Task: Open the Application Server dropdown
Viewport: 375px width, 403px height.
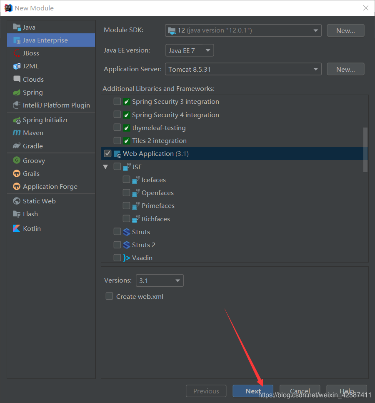Action: (x=243, y=69)
